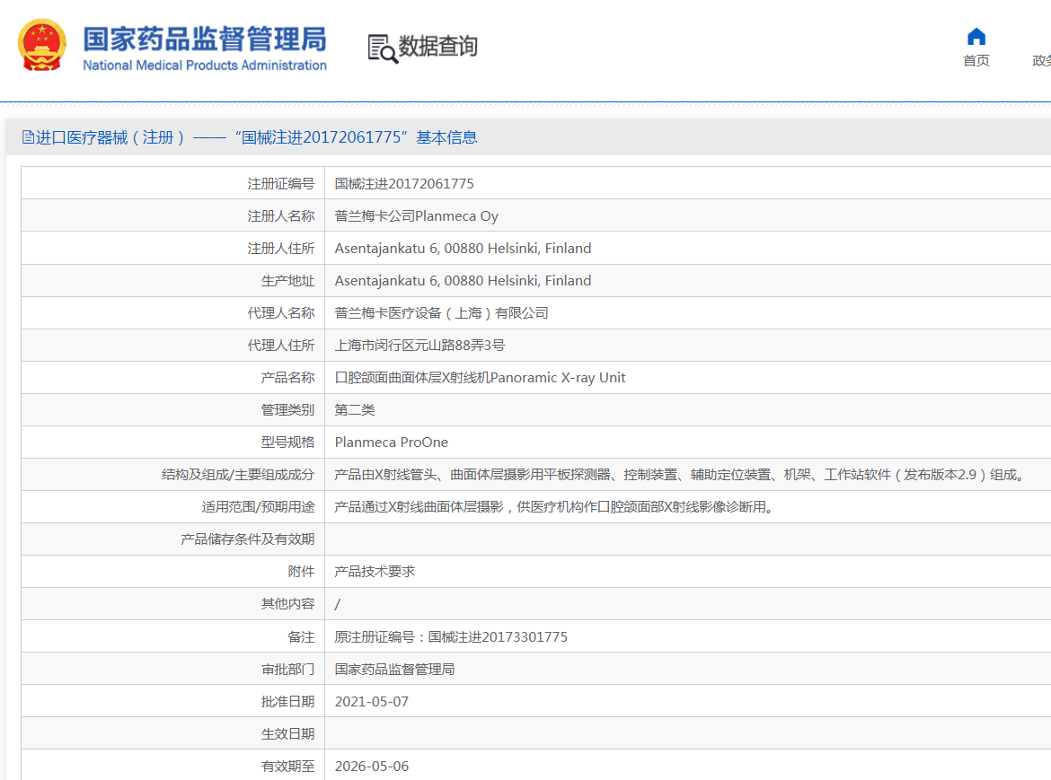
Task: Select registration number 国械注进20172061775 value
Action: (404, 183)
